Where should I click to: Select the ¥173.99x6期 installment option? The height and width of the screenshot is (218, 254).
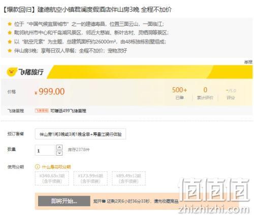pyautogui.click(x=90, y=178)
